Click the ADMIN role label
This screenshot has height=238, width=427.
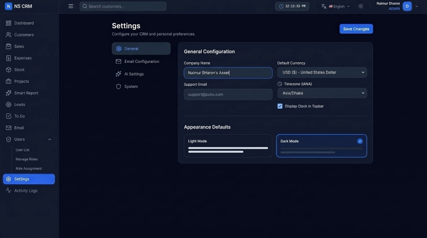394,9
